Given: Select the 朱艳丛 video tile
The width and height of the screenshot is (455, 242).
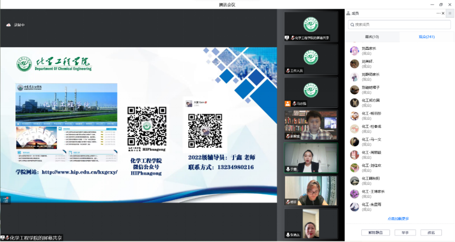Looking at the screenshot, I should point(311,224).
